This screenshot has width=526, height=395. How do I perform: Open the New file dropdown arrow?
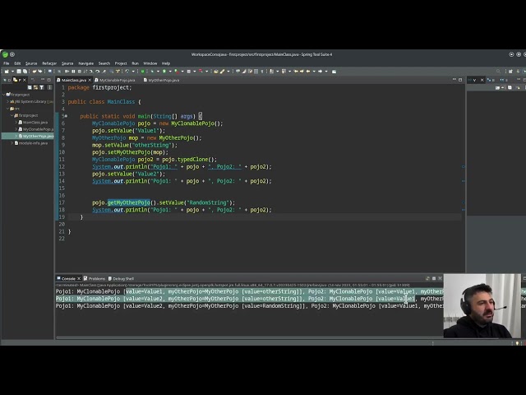[x=12, y=72]
